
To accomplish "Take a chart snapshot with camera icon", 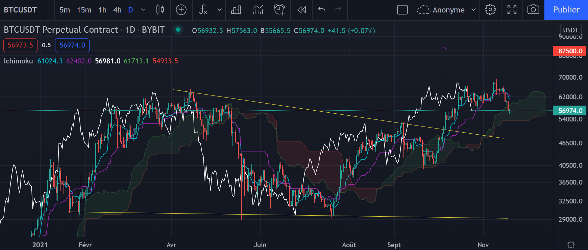I will tap(533, 10).
